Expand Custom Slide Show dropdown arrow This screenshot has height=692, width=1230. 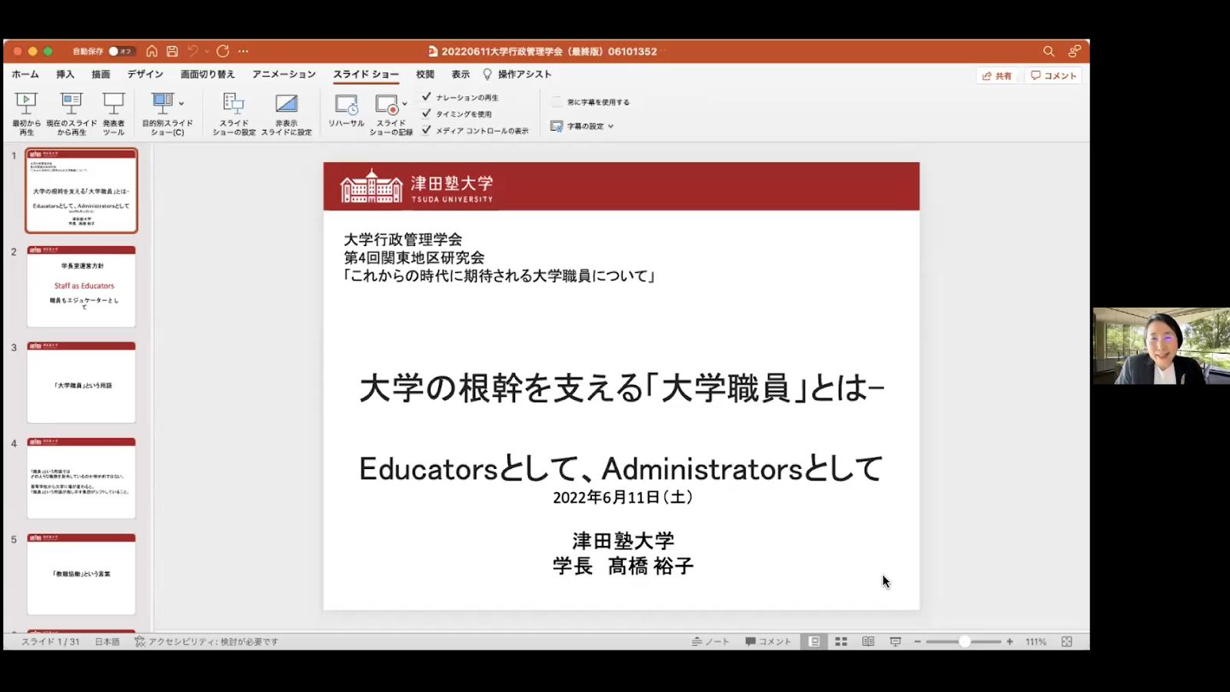click(x=181, y=103)
